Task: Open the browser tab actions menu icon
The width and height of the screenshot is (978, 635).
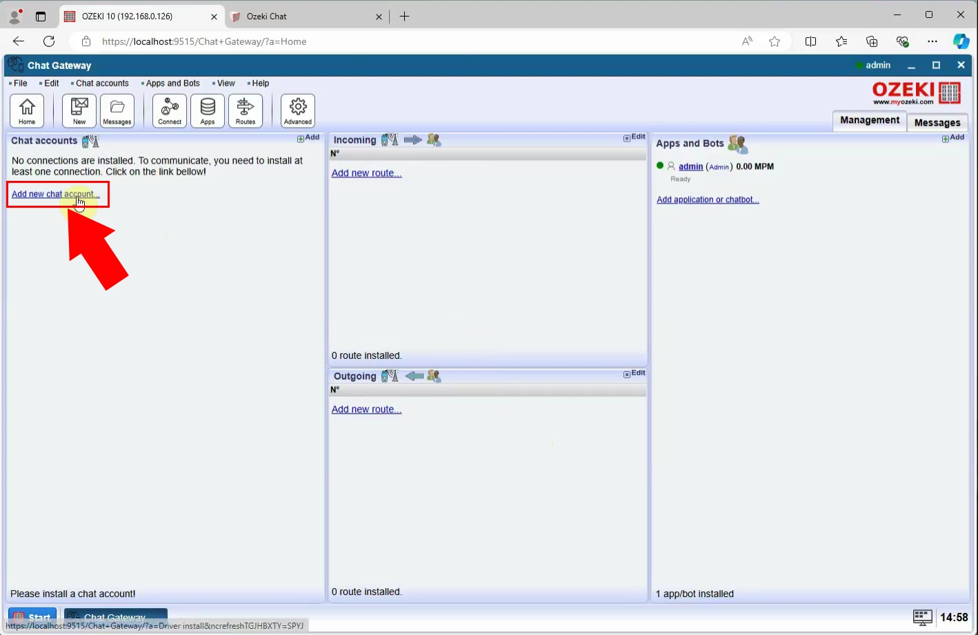Action: [41, 17]
